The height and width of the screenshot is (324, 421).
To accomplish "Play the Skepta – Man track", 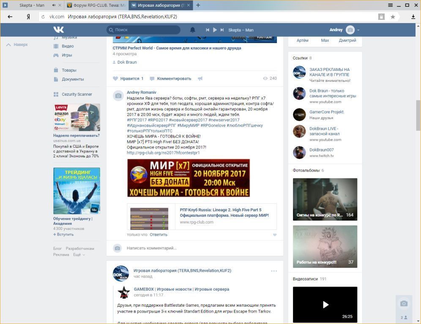I will 215,30.
